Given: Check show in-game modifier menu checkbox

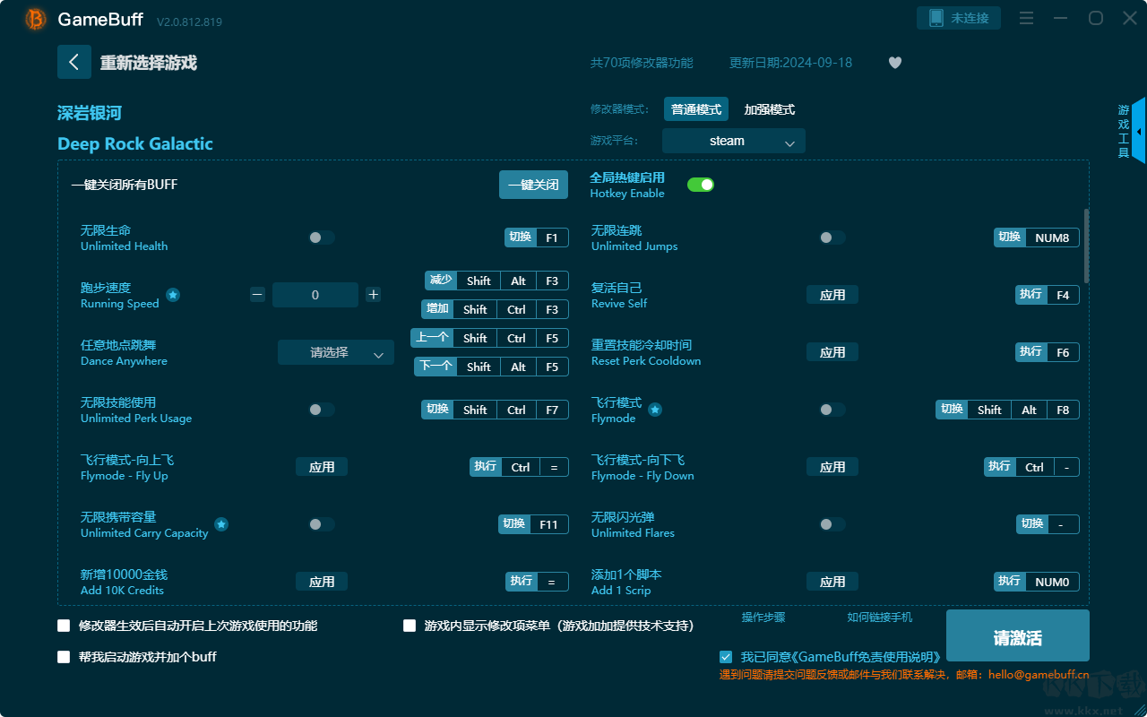Looking at the screenshot, I should coord(410,626).
